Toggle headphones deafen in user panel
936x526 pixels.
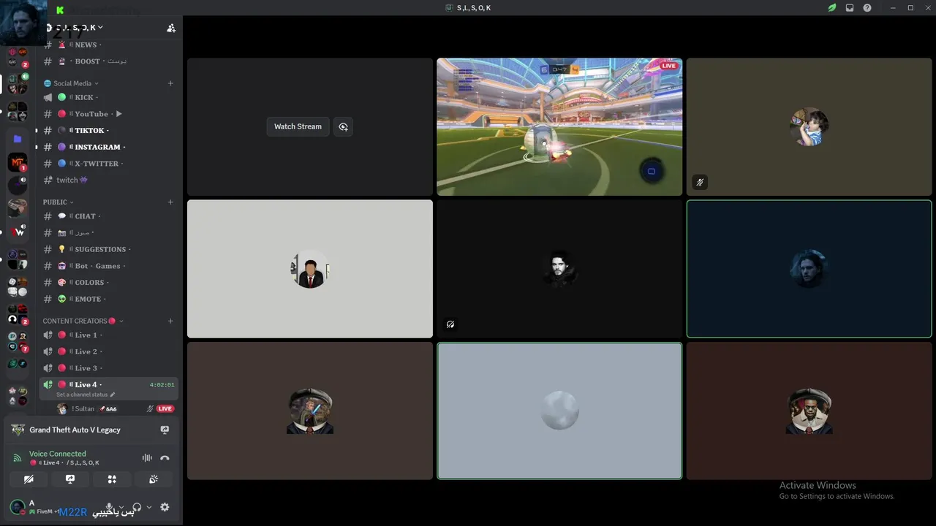[137, 507]
